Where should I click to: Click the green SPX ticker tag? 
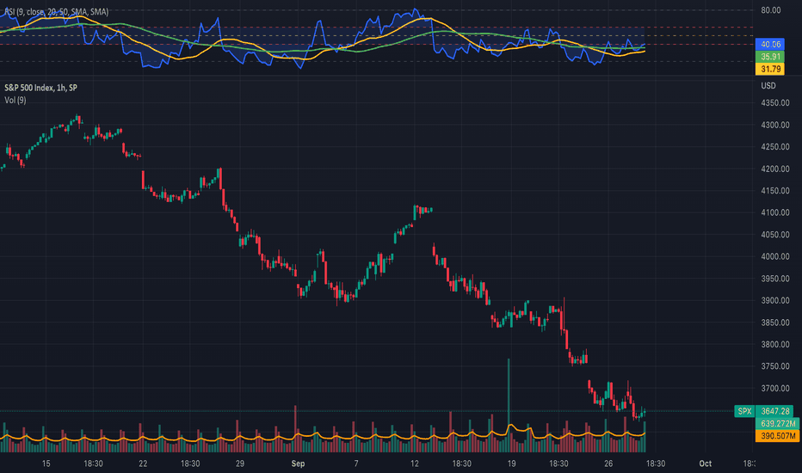tap(744, 411)
